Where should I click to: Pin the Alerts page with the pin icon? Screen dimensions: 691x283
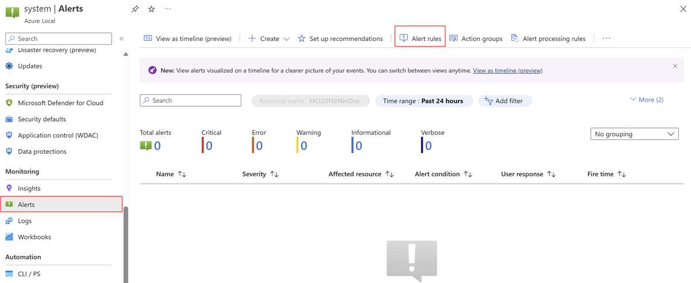[135, 9]
